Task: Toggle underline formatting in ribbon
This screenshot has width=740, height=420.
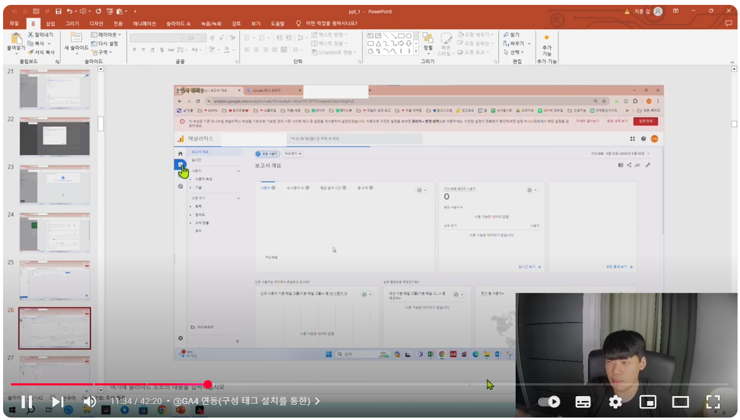Action: pyautogui.click(x=152, y=50)
